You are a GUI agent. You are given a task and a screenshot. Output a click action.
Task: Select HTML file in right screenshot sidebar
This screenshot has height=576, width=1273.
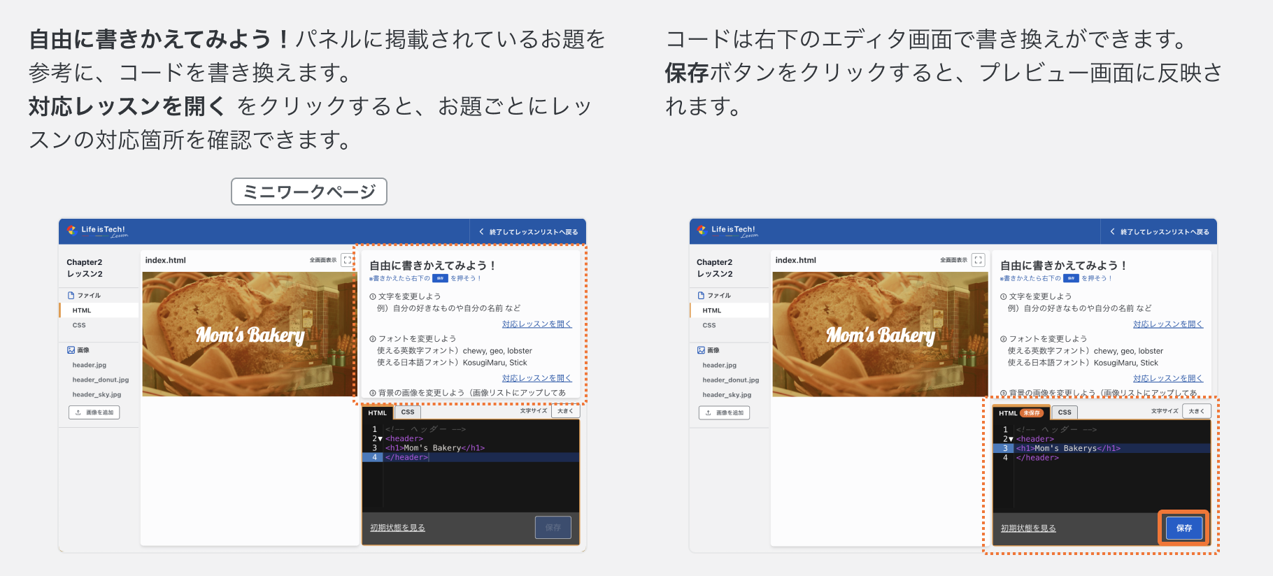pyautogui.click(x=729, y=310)
